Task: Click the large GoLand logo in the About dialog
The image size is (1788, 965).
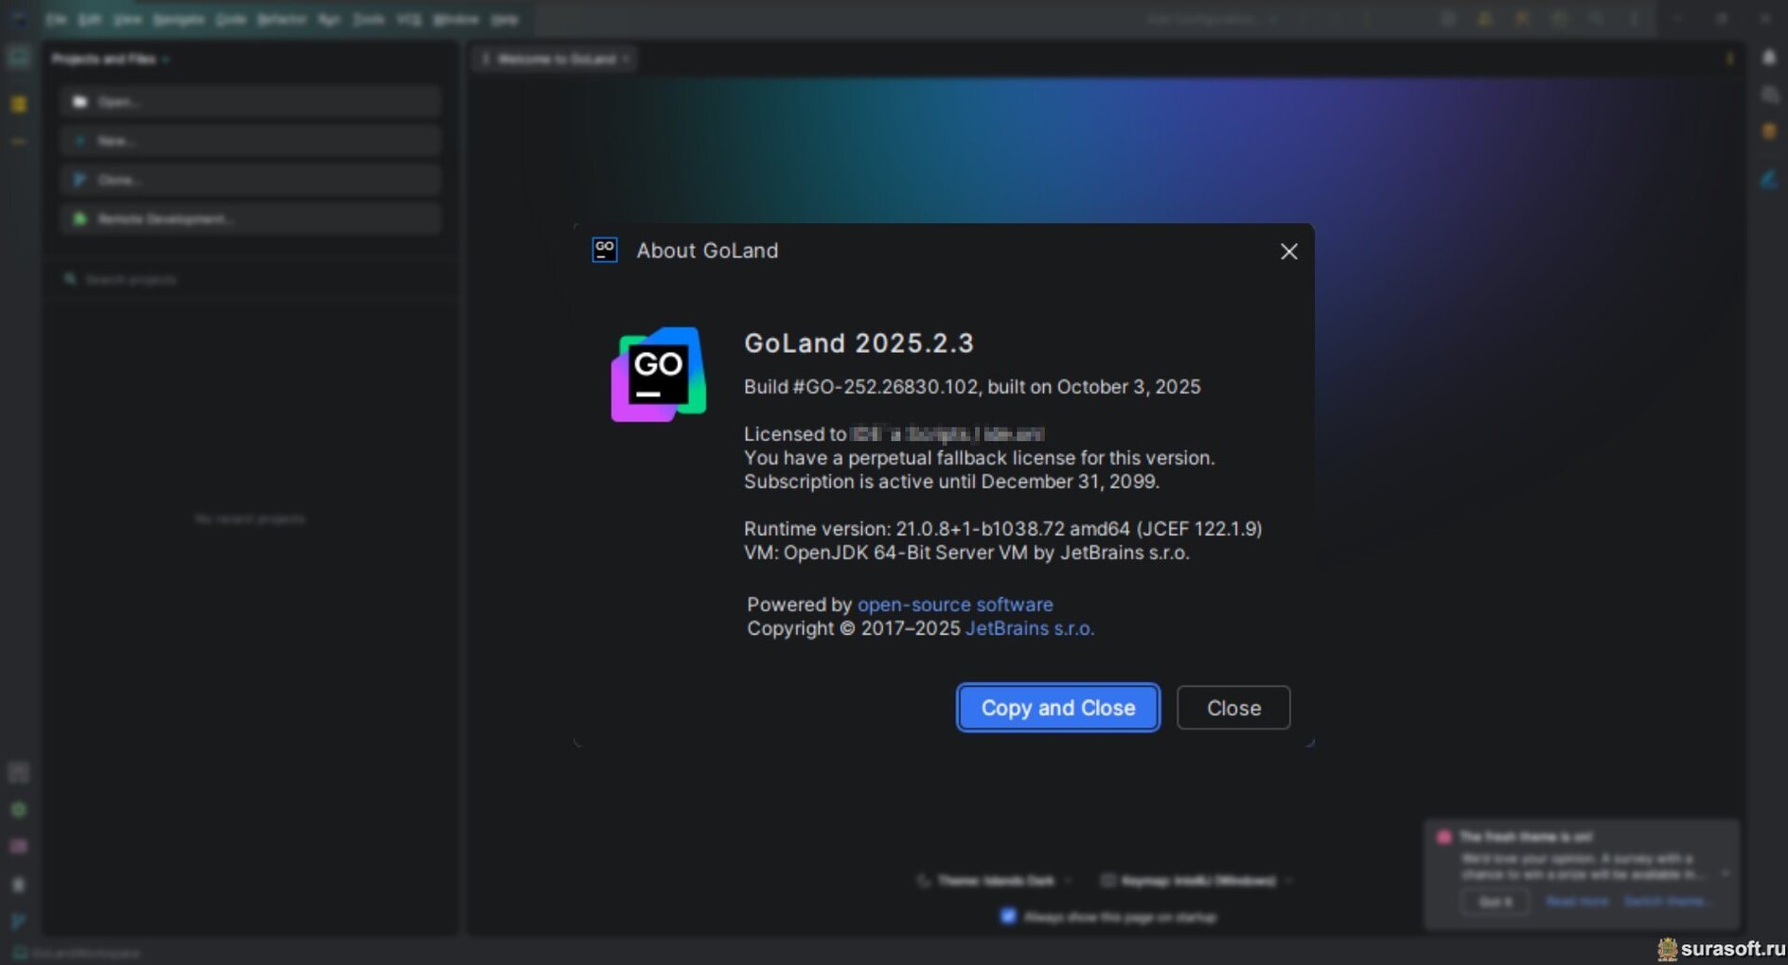Action: [658, 375]
